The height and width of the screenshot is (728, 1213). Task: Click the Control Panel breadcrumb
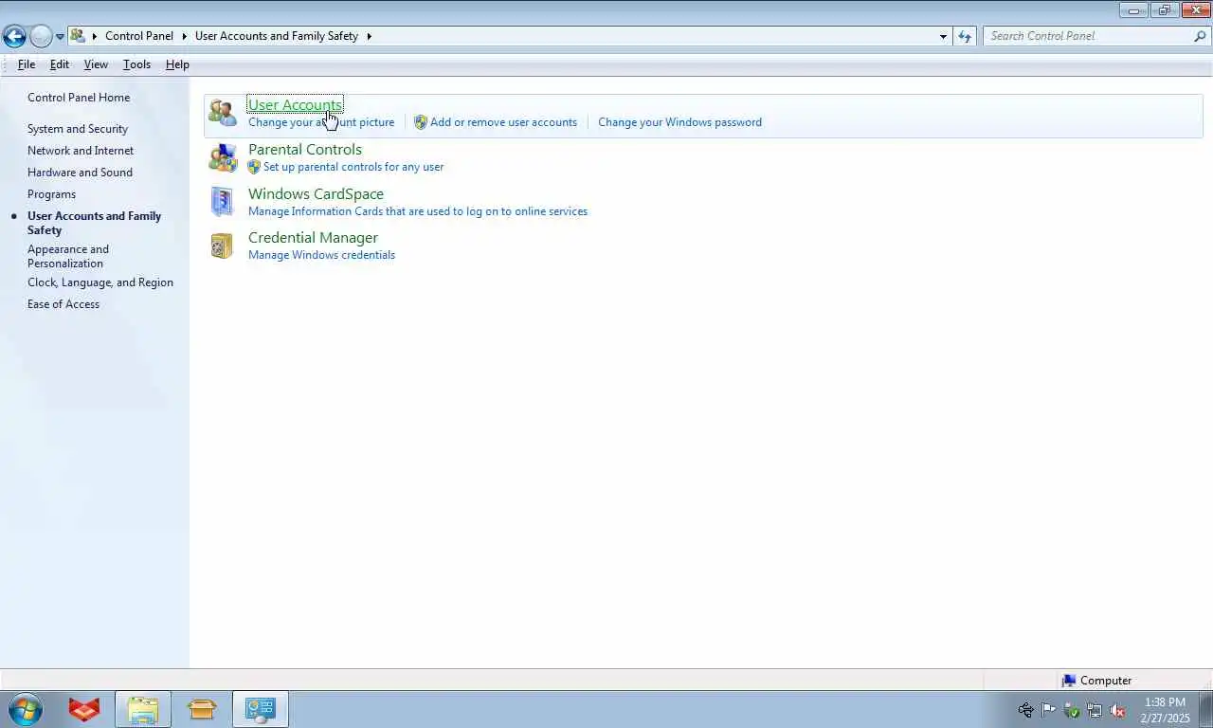click(x=139, y=36)
